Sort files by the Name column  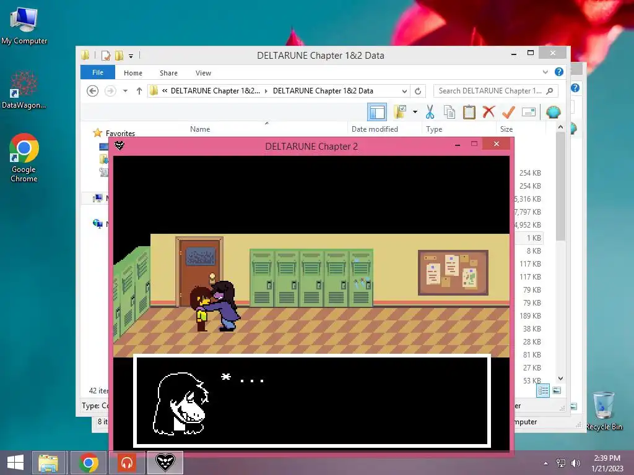point(200,129)
